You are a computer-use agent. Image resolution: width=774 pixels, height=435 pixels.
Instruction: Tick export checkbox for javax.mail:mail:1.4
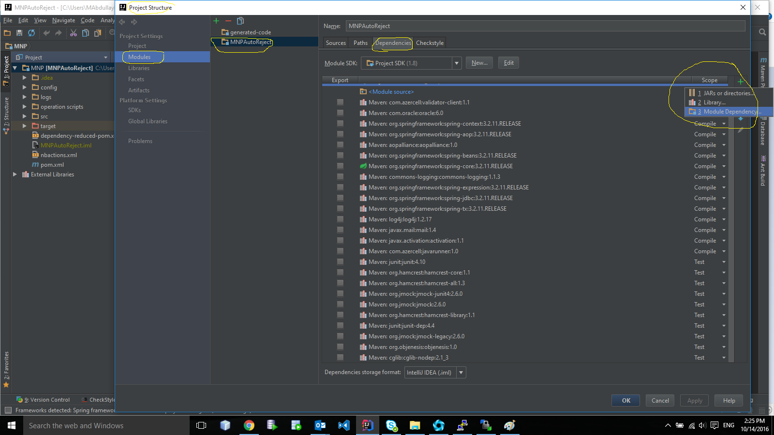pos(341,230)
